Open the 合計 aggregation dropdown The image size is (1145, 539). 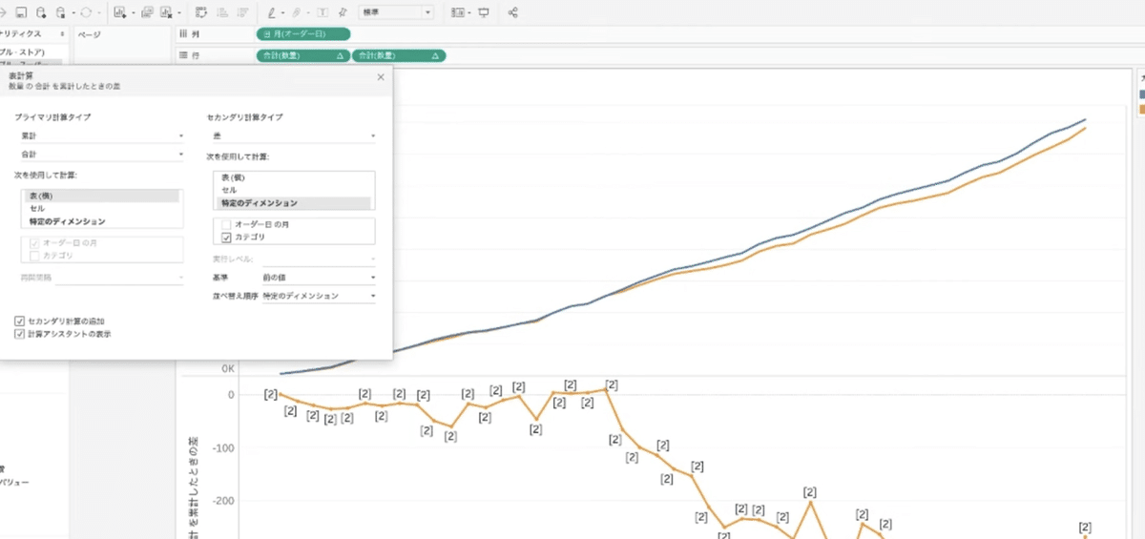(x=101, y=154)
